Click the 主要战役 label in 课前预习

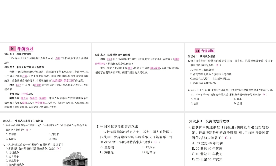coord(15,94)
